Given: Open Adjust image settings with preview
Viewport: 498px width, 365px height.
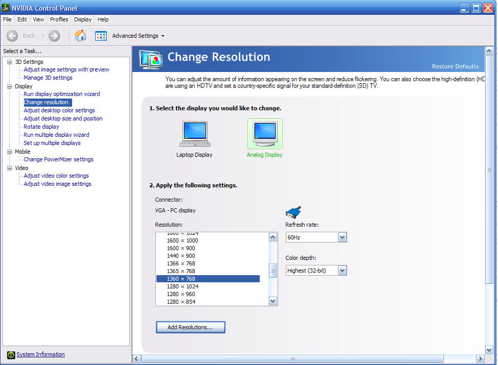Looking at the screenshot, I should coord(66,69).
